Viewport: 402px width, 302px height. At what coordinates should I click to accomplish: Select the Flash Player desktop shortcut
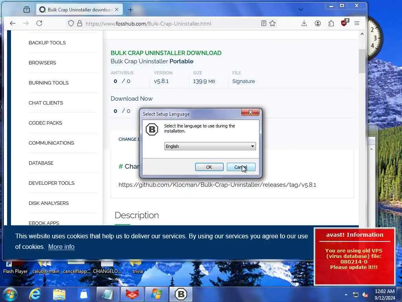[15, 267]
